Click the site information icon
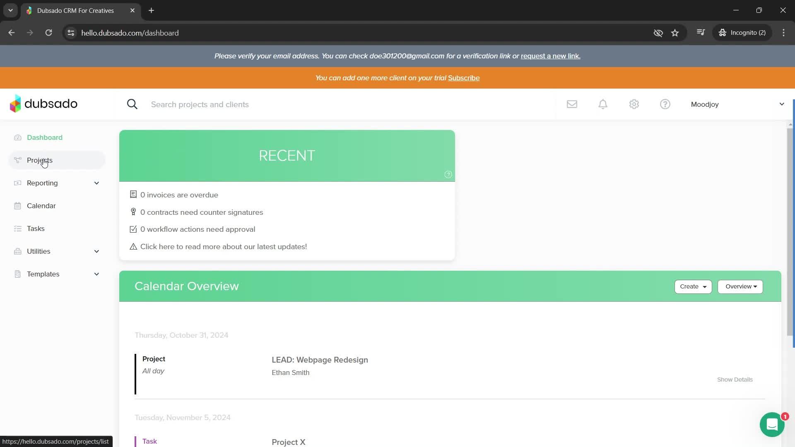Viewport: 795px width, 447px height. click(71, 33)
